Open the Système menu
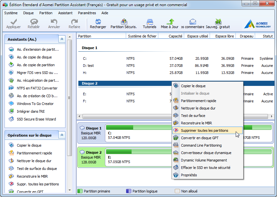The height and width of the screenshot is (197, 277). 11,13
